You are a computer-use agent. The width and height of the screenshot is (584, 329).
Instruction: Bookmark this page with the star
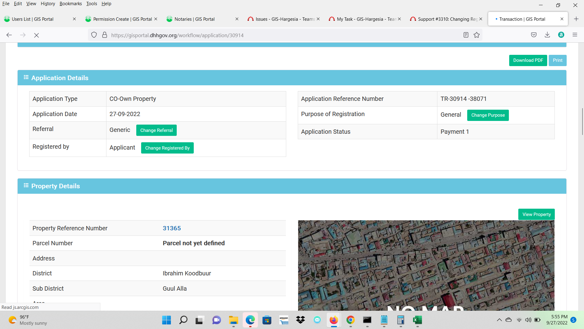[x=477, y=35]
